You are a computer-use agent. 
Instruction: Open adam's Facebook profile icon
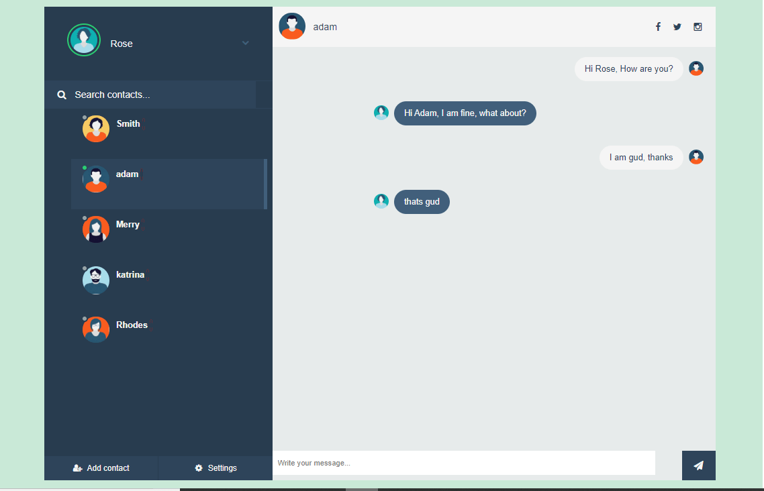(658, 27)
